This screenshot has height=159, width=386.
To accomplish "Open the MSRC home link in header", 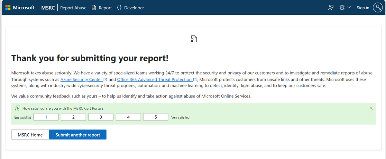I will (48, 8).
